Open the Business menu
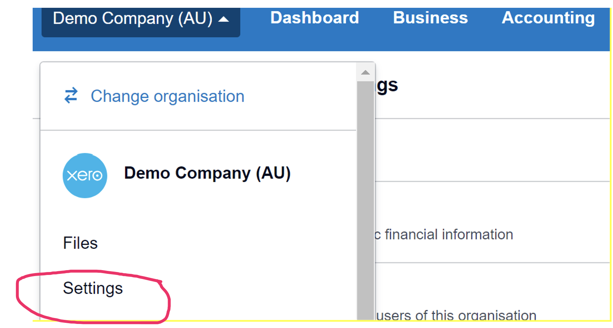The width and height of the screenshot is (613, 328). [x=430, y=18]
